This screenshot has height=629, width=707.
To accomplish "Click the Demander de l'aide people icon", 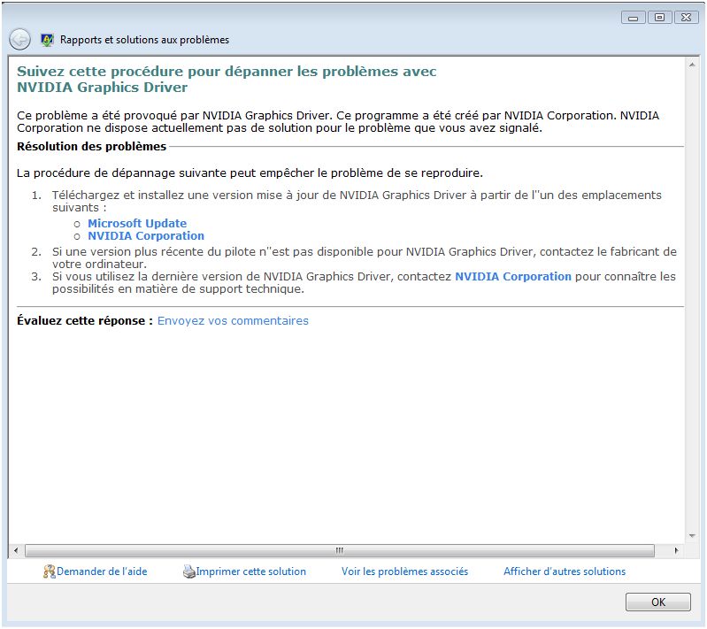I will (x=50, y=571).
